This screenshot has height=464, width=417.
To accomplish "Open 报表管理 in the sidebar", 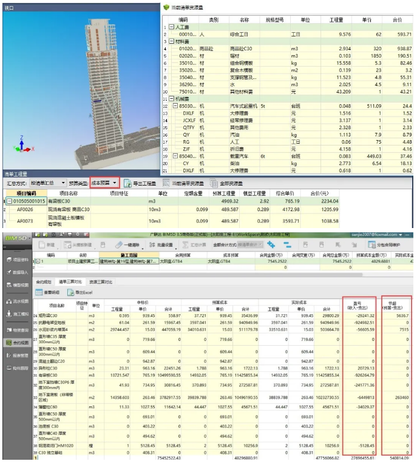I will tap(17, 355).
